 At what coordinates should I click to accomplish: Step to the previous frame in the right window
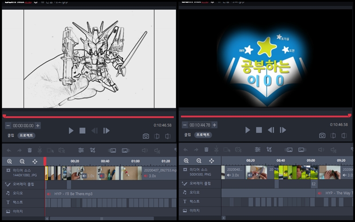click(271, 130)
